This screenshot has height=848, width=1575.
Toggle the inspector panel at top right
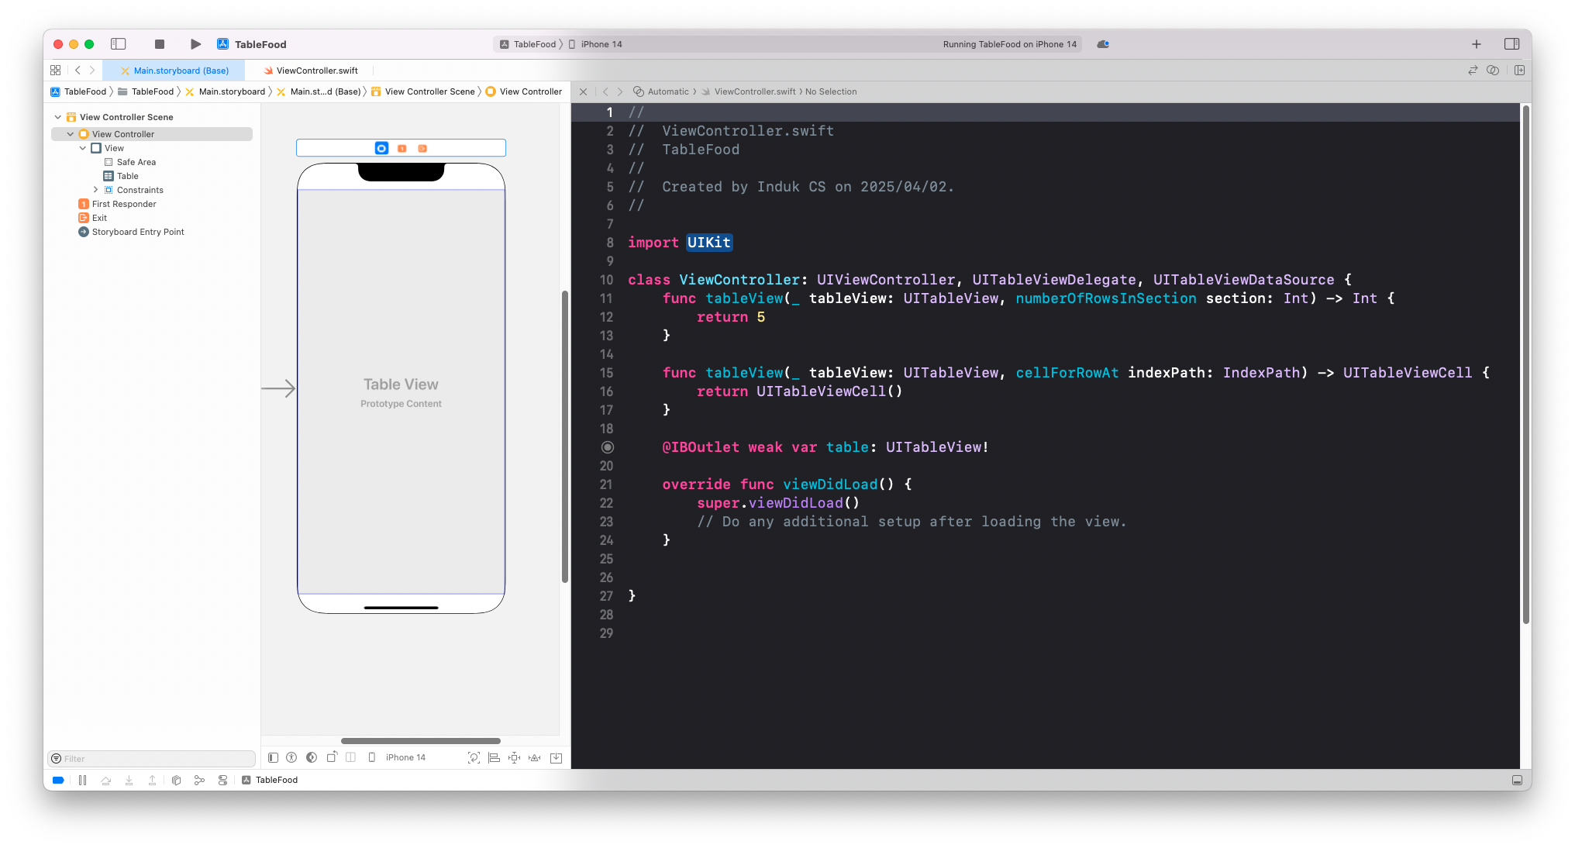(x=1511, y=44)
